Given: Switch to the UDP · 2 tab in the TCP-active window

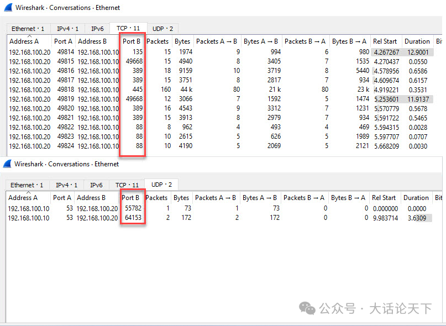Looking at the screenshot, I should pos(162,29).
